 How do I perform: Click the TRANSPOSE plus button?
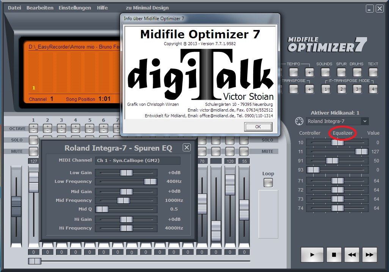pyautogui.click(x=309, y=89)
